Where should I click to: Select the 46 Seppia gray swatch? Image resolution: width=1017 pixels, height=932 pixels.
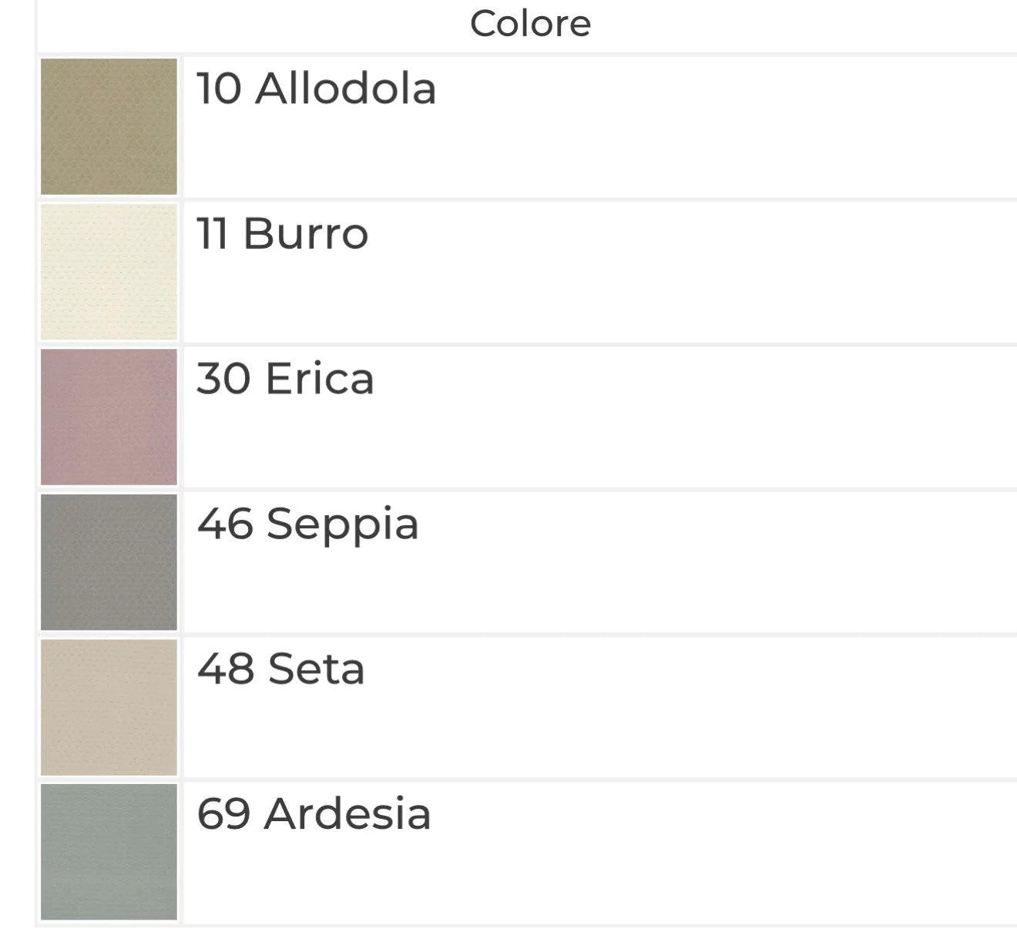point(109,562)
